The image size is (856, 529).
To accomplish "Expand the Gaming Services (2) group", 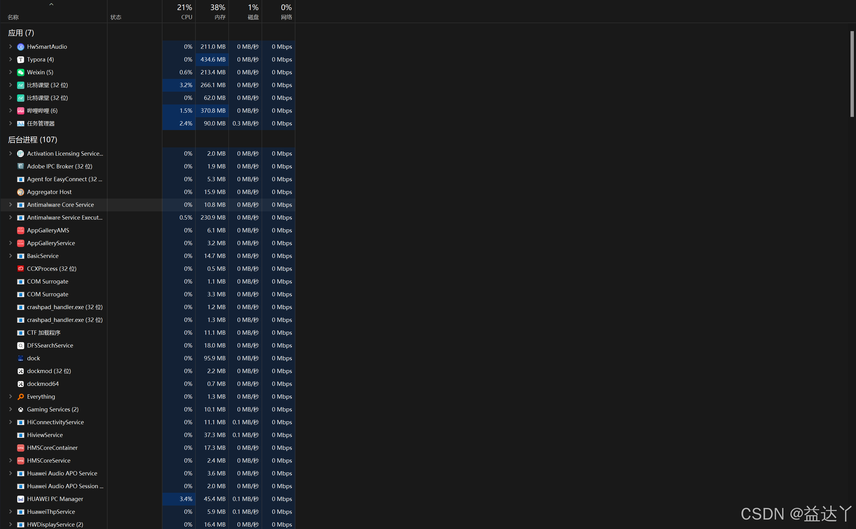I will 10,409.
